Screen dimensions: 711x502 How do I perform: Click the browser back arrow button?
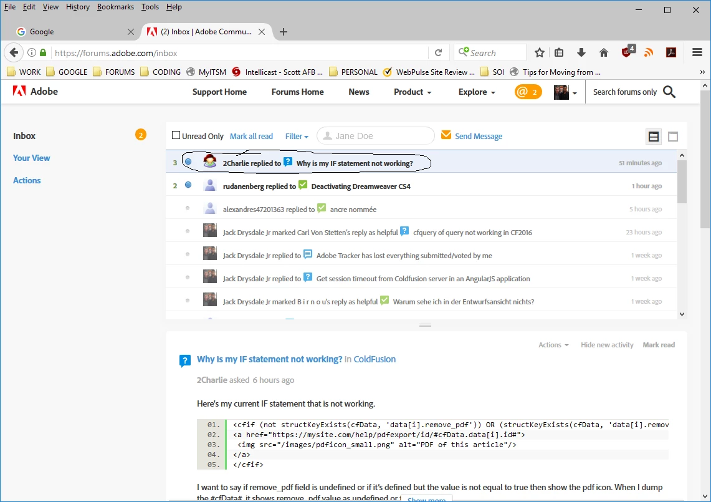14,52
